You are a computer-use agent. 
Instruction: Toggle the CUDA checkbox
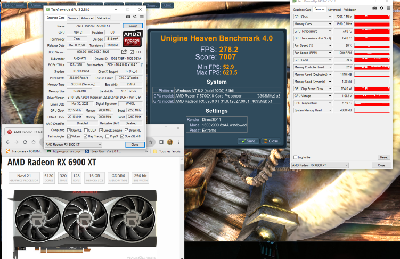[x=86, y=131]
